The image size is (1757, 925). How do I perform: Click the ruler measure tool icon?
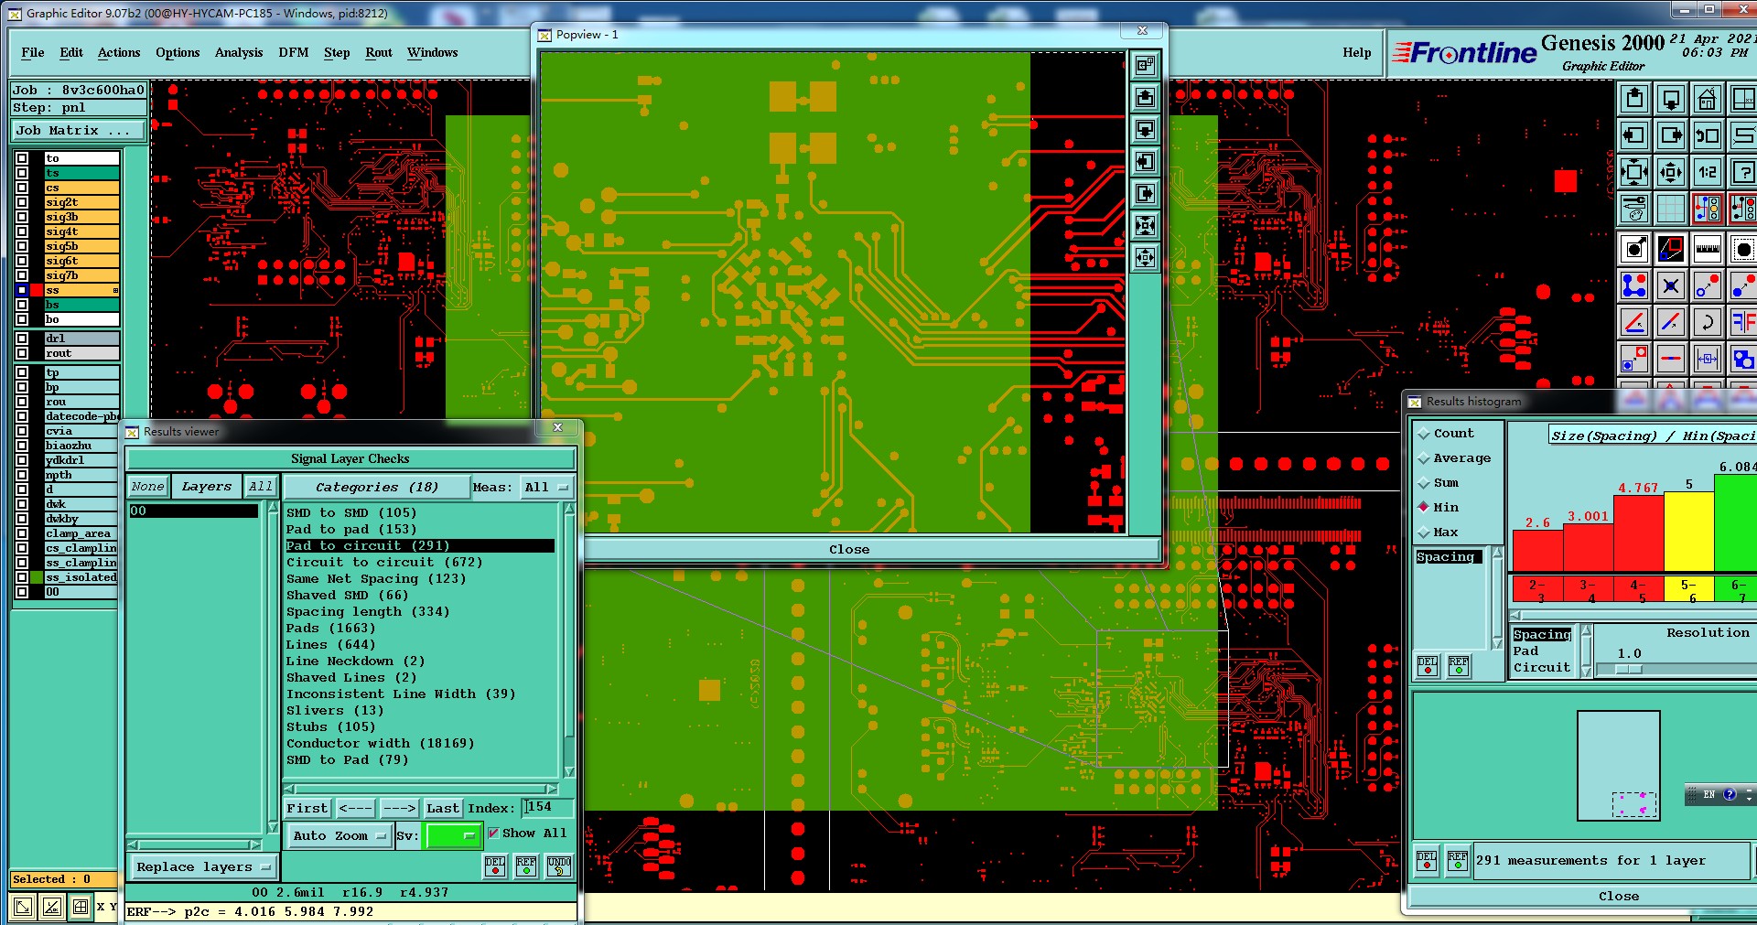point(1708,249)
